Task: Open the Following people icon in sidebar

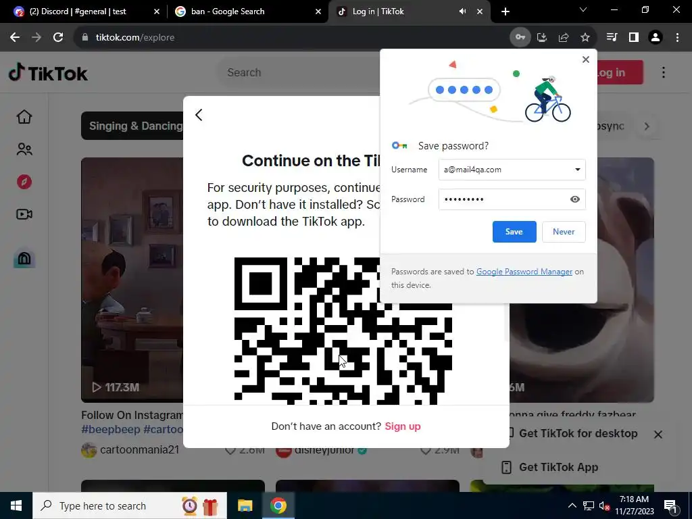Action: 24,149
